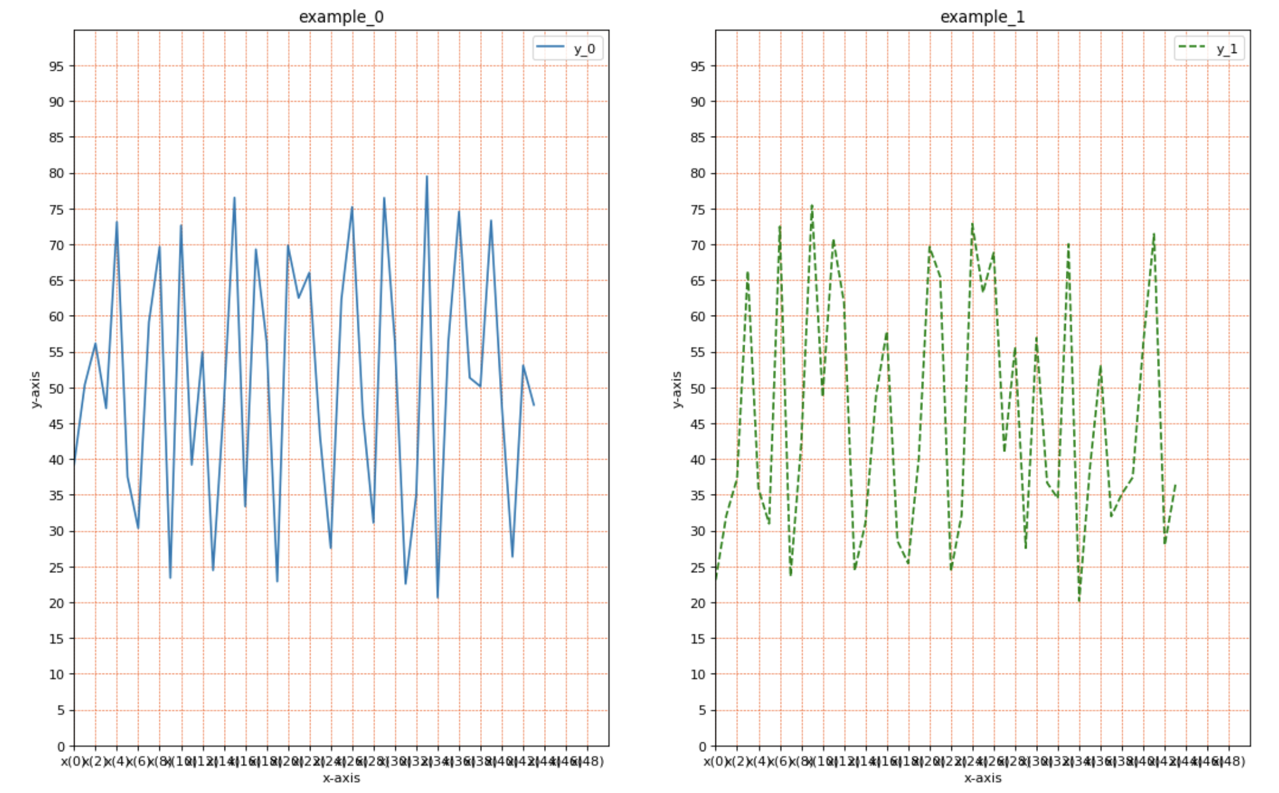The image size is (1279, 793).
Task: Click the example_1 chart title
Action: 982,17
